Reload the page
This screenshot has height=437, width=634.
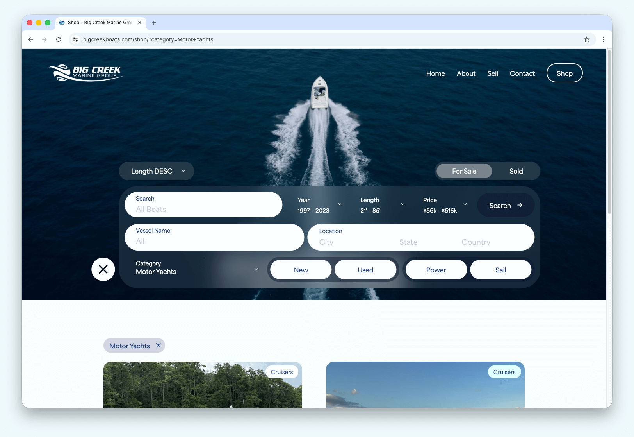pos(59,39)
